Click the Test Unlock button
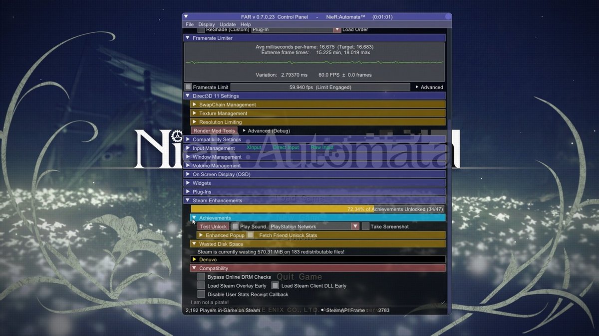Viewport: 599px width, 336px height. (x=213, y=226)
